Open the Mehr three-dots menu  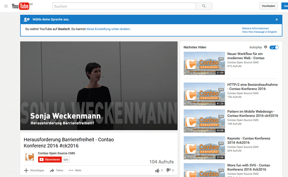click(75, 170)
